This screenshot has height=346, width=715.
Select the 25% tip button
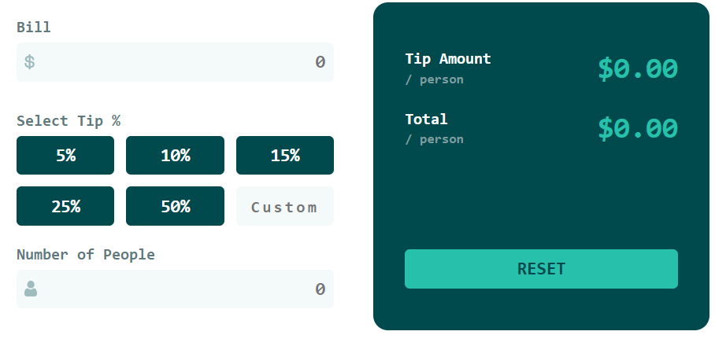[65, 206]
